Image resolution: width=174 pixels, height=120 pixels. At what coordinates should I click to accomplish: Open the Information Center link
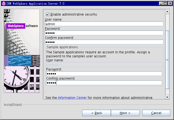tap(72, 98)
